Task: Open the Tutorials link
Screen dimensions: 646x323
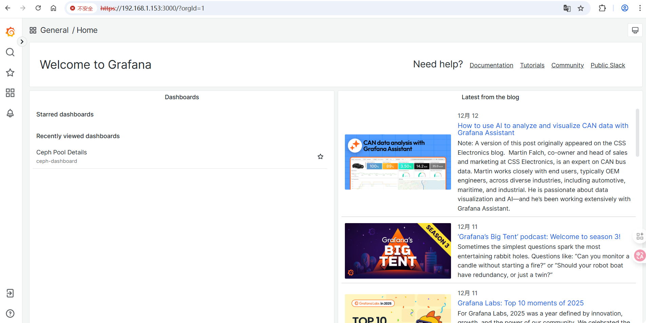Action: [532, 65]
